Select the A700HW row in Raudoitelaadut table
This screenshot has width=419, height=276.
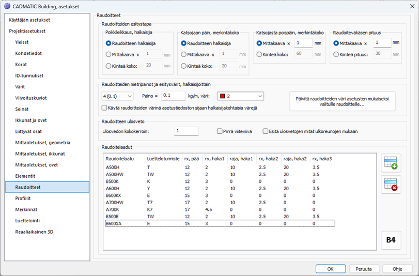pos(116,203)
